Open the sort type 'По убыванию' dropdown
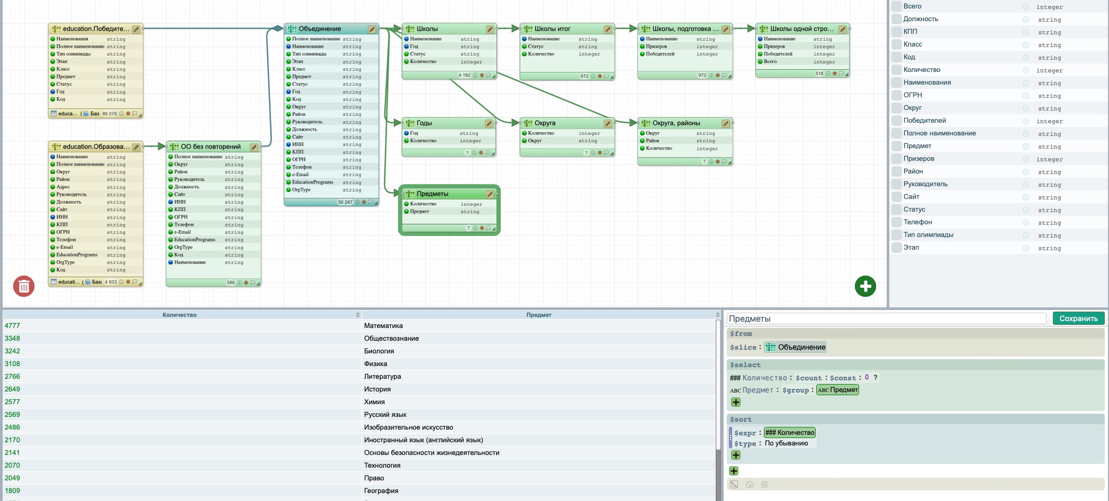The image size is (1109, 501). [786, 443]
